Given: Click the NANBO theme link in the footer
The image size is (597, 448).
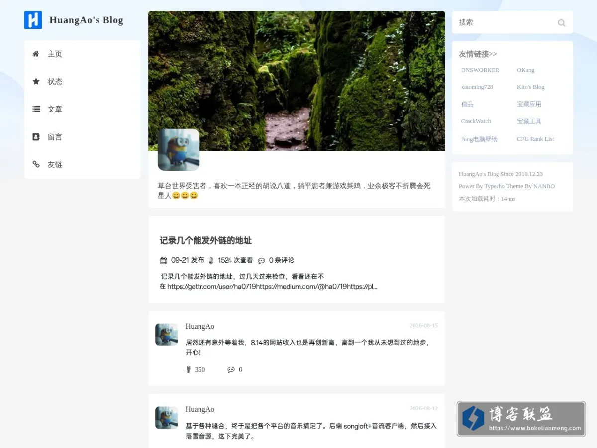Looking at the screenshot, I should [x=544, y=186].
